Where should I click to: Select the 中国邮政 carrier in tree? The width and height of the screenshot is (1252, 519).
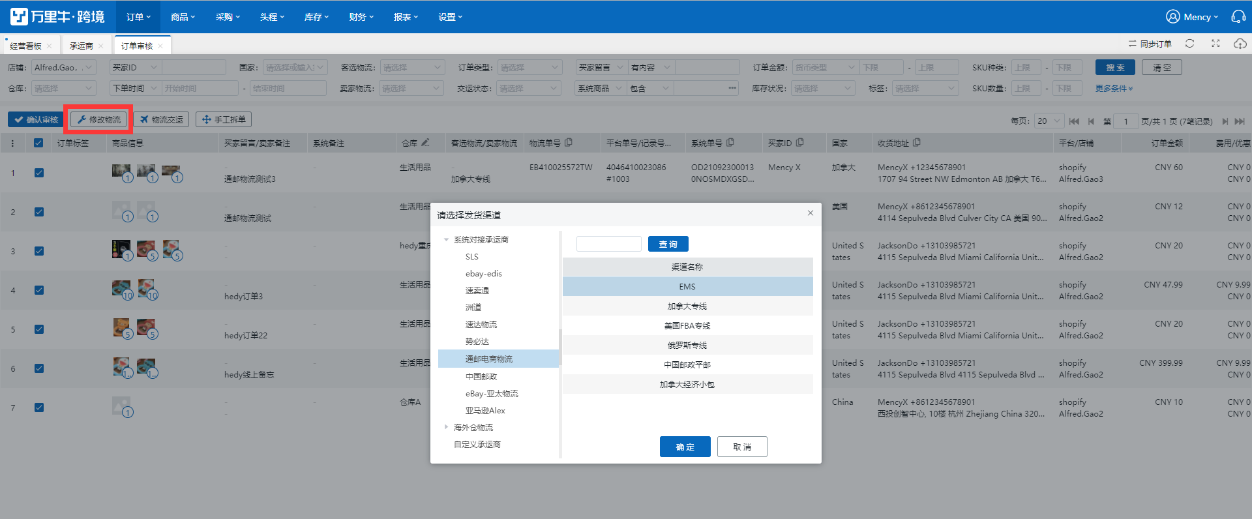pos(481,376)
